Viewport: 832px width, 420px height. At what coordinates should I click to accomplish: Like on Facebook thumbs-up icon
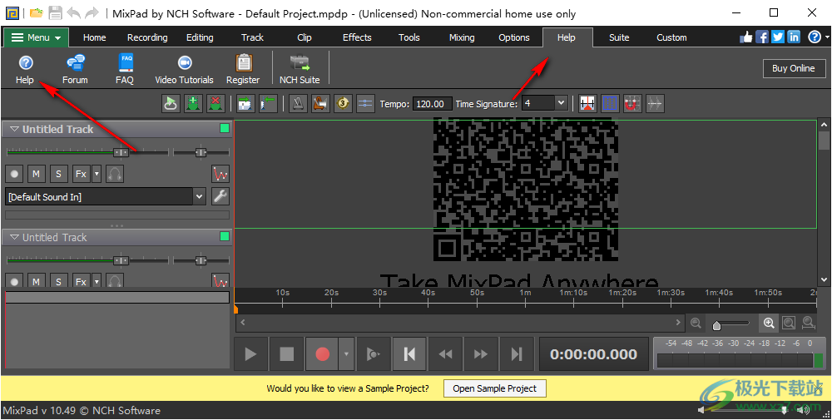coord(746,37)
